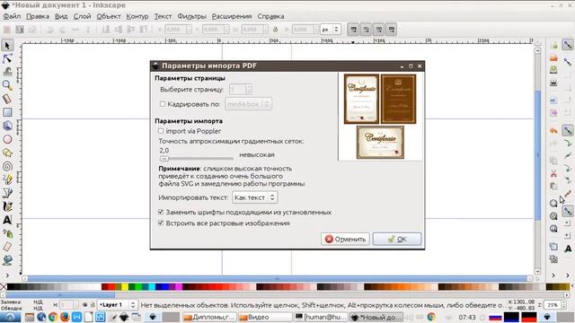Click the zoom percentage spinner arrows
The height and width of the screenshot is (323, 575).
tap(563, 305)
